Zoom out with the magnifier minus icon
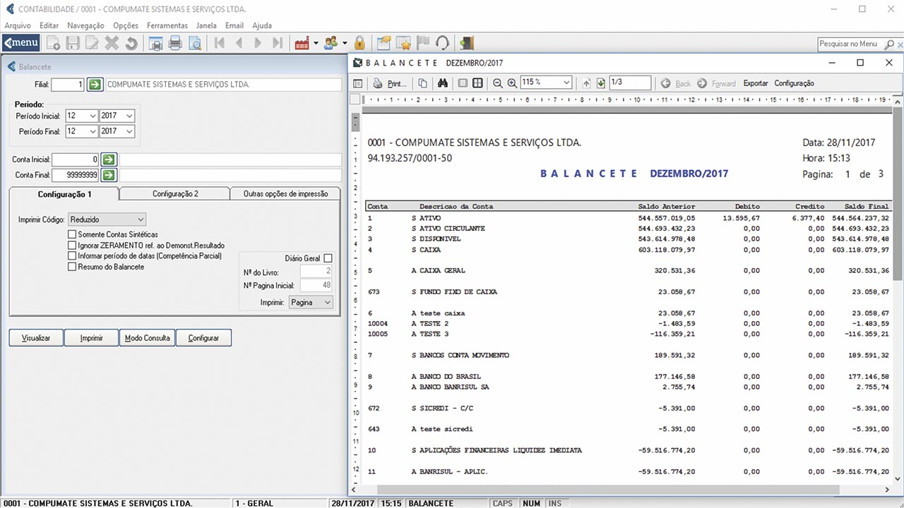904x508 pixels. 498,83
